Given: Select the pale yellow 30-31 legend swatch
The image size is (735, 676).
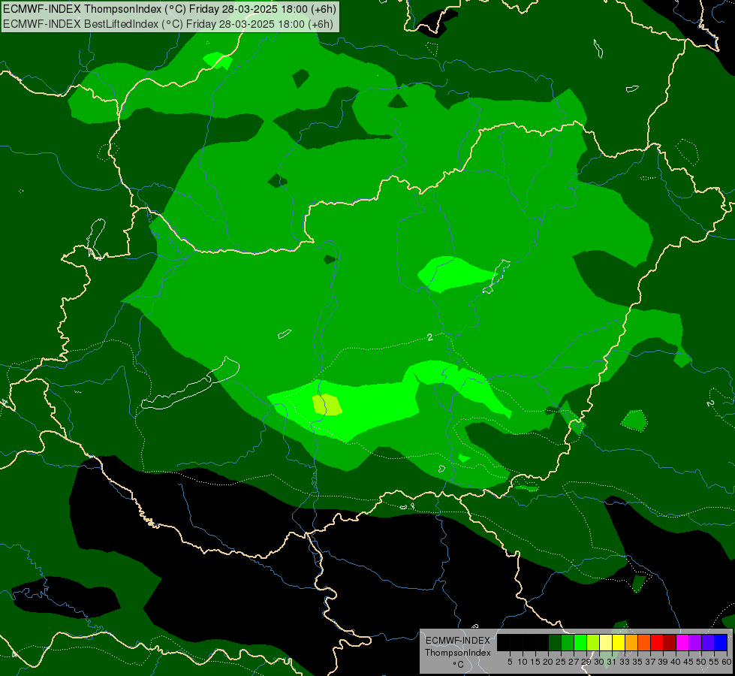Looking at the screenshot, I should [x=606, y=642].
